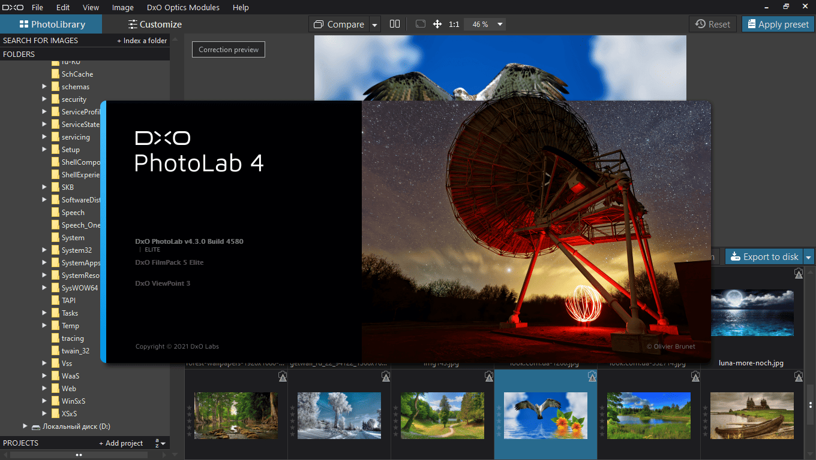816x460 pixels.
Task: Expand the Temp folder
Action: pos(44,326)
